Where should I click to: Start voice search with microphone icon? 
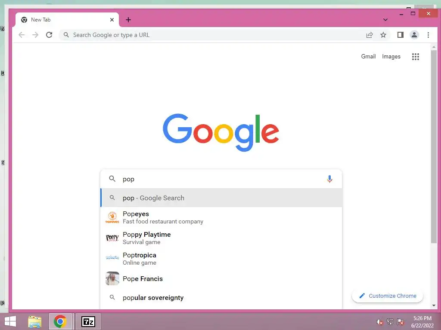point(329,179)
